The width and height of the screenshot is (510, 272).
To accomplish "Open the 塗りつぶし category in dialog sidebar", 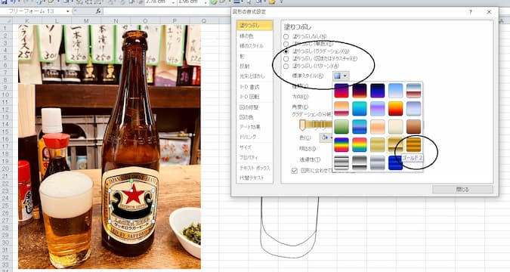I will [x=255, y=26].
